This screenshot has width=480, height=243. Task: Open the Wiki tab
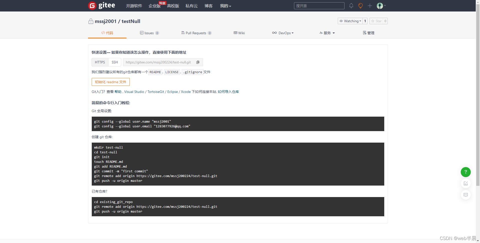(239, 33)
